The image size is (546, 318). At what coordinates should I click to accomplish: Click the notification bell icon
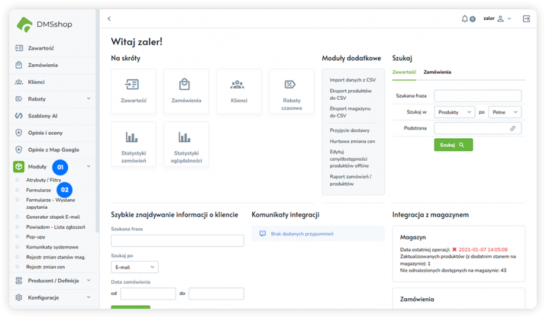465,19
